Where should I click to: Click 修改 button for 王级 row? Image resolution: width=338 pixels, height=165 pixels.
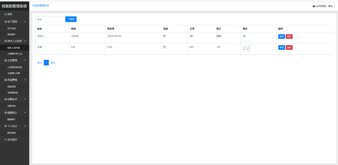point(281,47)
